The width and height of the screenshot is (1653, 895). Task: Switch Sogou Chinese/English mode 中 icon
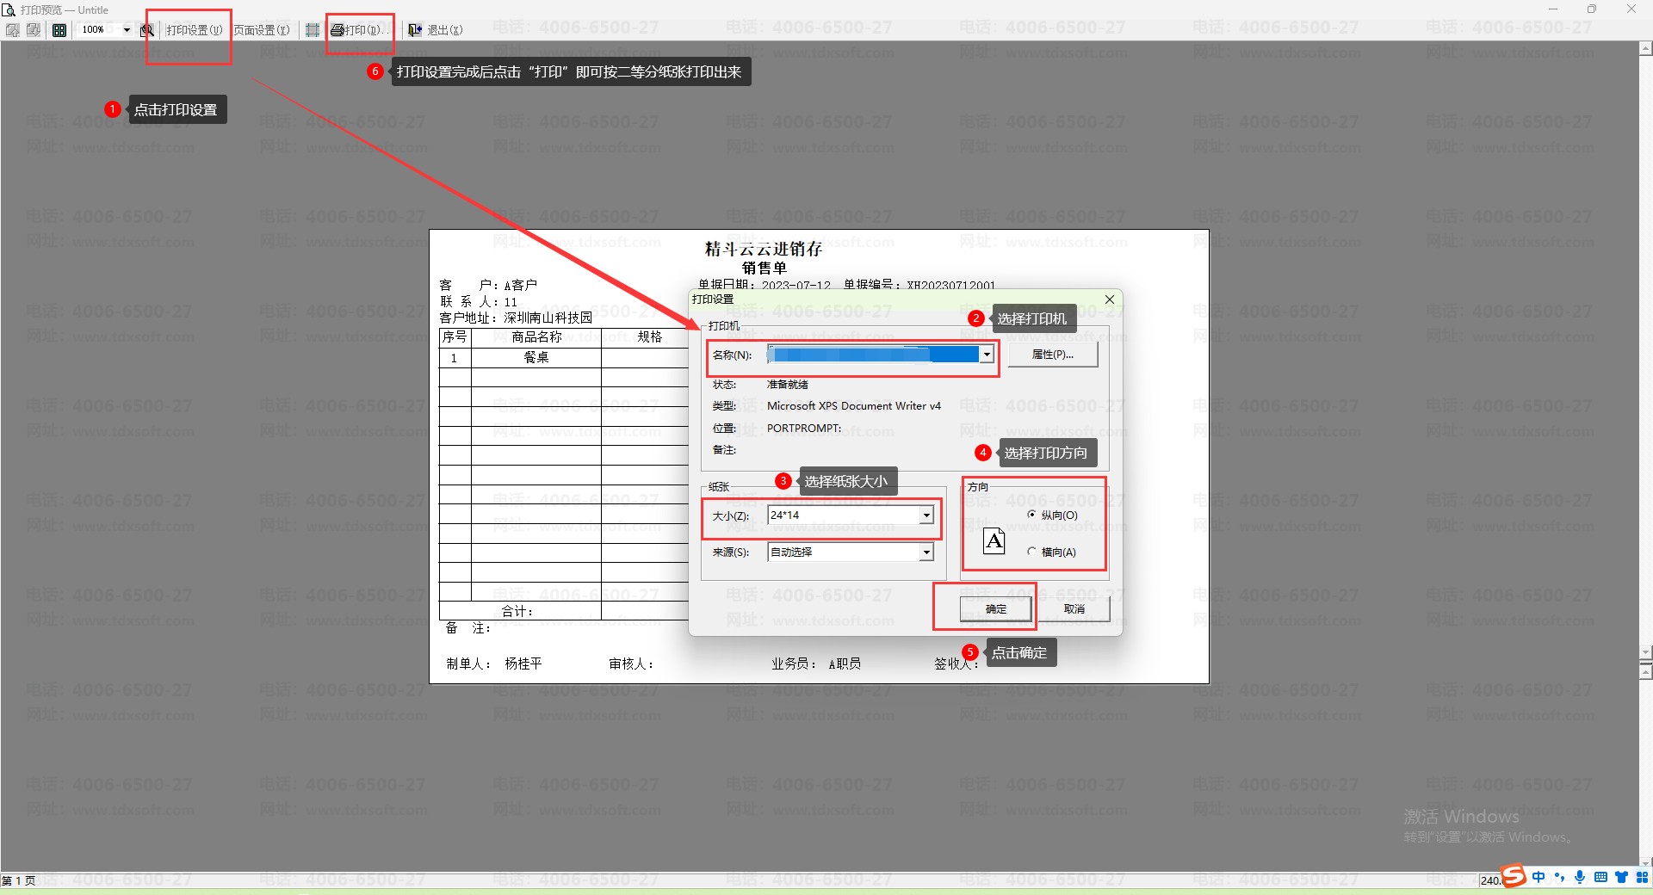1538,877
